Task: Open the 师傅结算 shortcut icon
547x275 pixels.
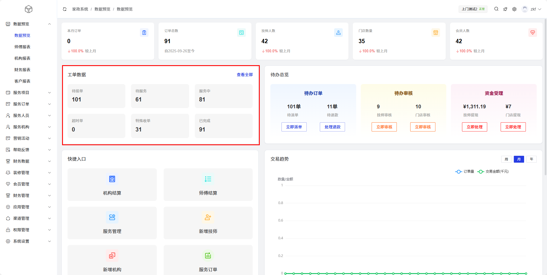Action: (208, 179)
